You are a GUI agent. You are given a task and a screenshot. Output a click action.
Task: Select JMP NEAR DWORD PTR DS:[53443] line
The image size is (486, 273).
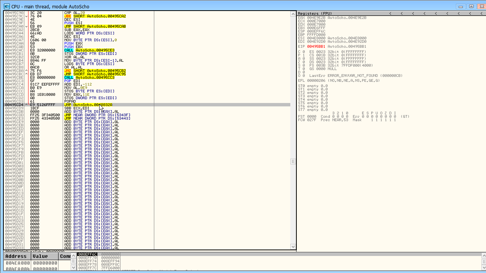coord(97,118)
